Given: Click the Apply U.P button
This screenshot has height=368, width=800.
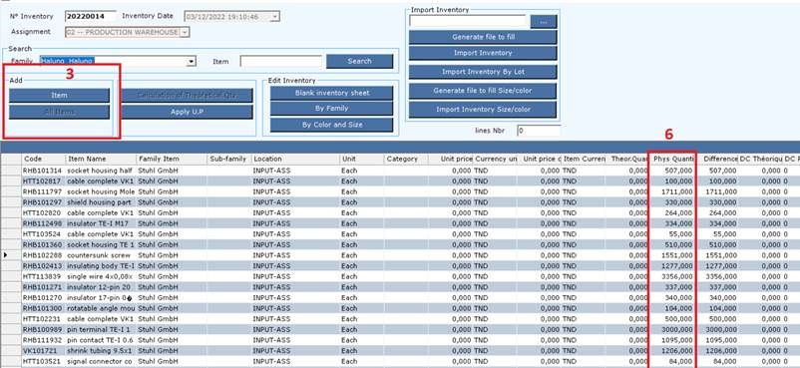Looking at the screenshot, I should pyautogui.click(x=187, y=113).
